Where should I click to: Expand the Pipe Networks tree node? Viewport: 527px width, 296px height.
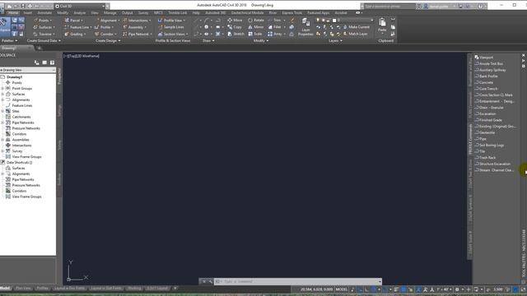(2, 123)
